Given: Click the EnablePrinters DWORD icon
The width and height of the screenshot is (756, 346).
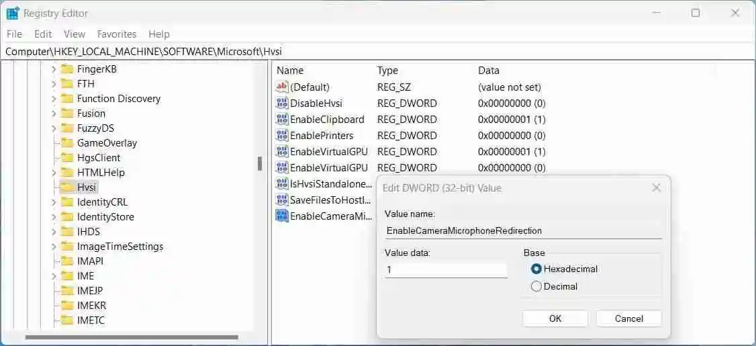Looking at the screenshot, I should [281, 135].
